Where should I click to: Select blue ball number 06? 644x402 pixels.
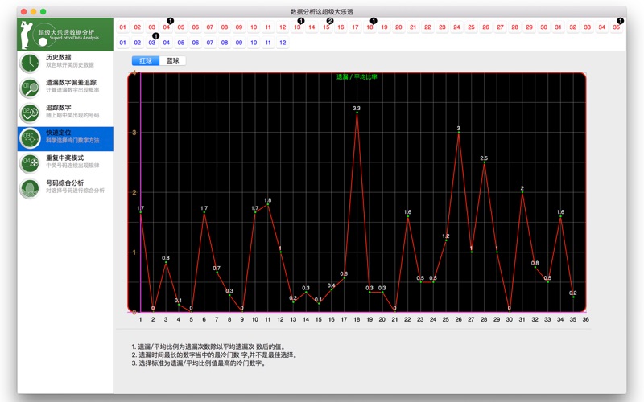tap(196, 43)
